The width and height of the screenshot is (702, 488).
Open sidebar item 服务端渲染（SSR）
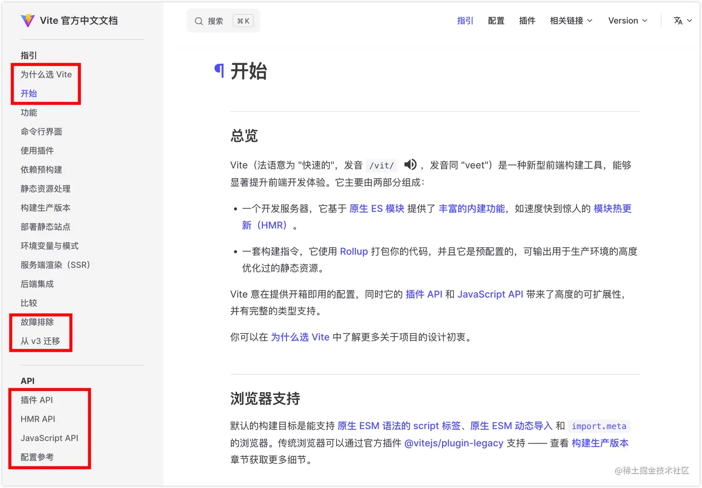click(55, 264)
